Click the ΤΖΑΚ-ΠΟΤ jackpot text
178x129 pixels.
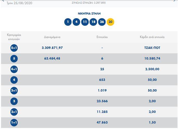point(152,48)
